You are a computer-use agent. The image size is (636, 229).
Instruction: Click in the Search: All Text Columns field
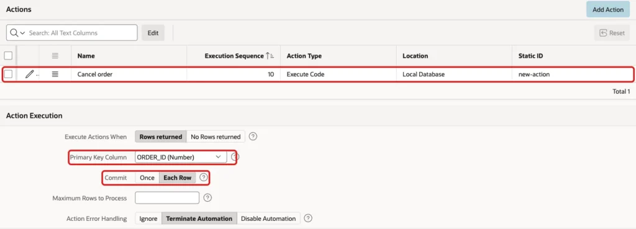pyautogui.click(x=83, y=33)
